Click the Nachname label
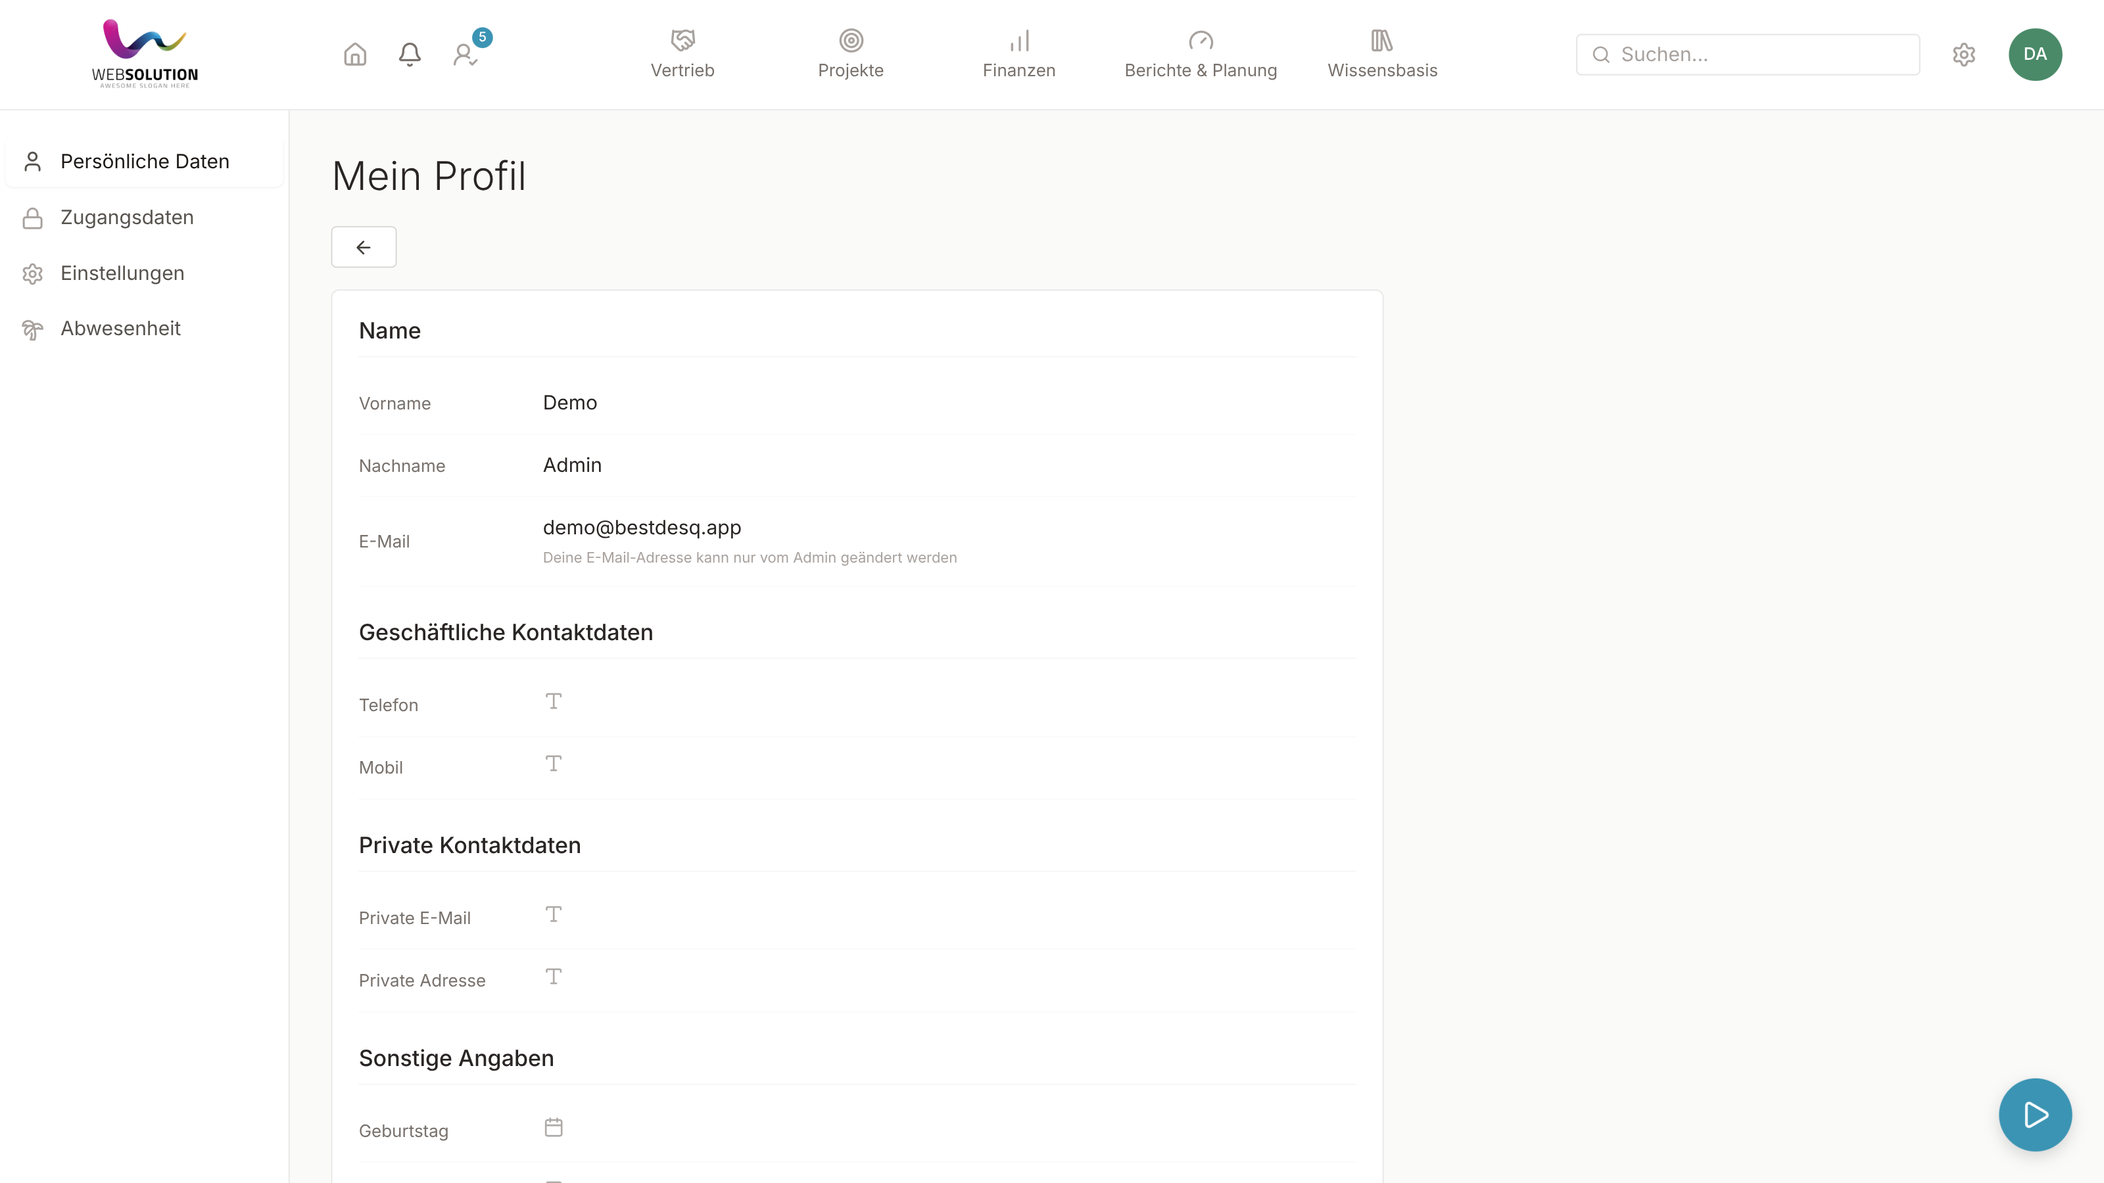Image resolution: width=2104 pixels, height=1183 pixels. [402, 466]
